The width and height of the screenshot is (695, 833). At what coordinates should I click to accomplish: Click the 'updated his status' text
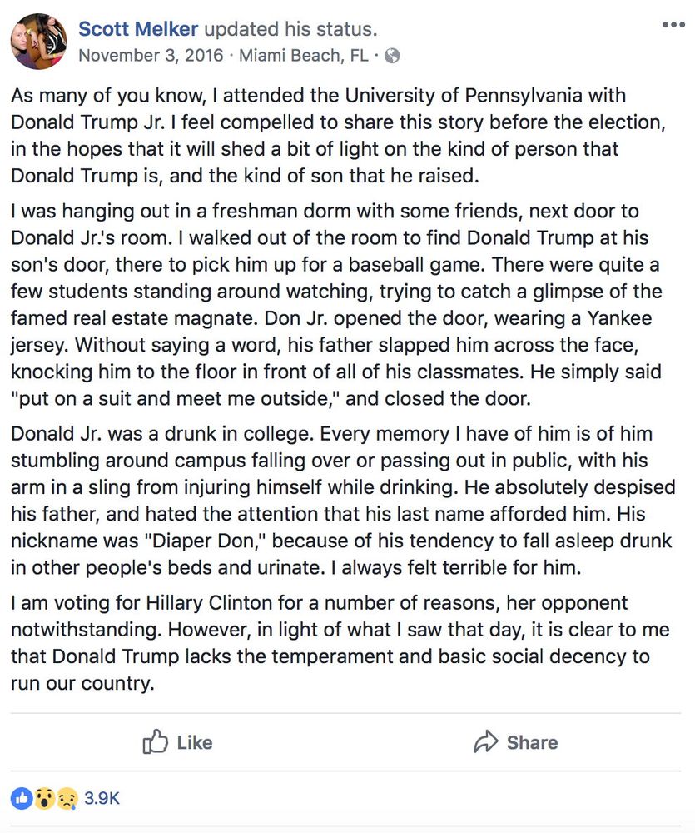[290, 28]
